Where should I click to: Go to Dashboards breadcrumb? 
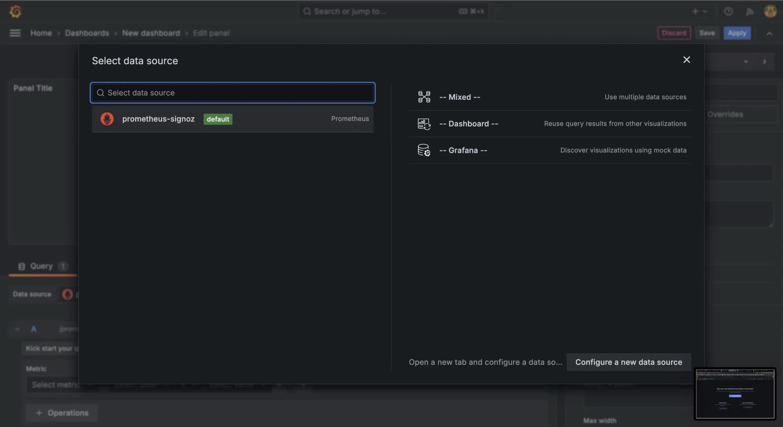tap(87, 33)
